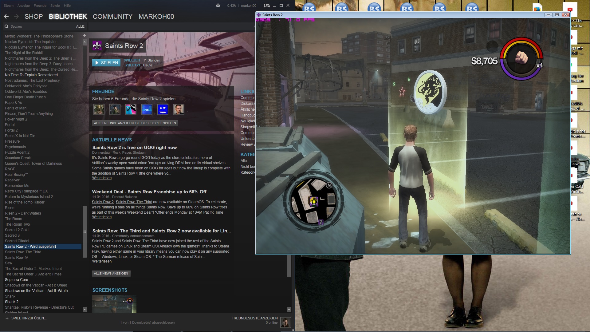Click the inbox envelope notification icon
The image size is (590, 332).
click(x=218, y=6)
